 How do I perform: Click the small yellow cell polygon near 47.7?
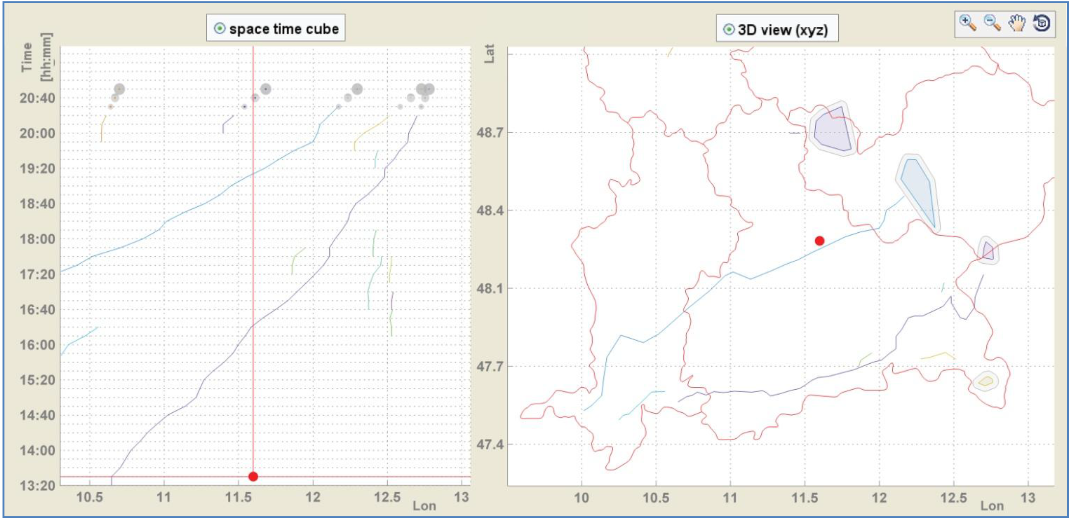[986, 381]
